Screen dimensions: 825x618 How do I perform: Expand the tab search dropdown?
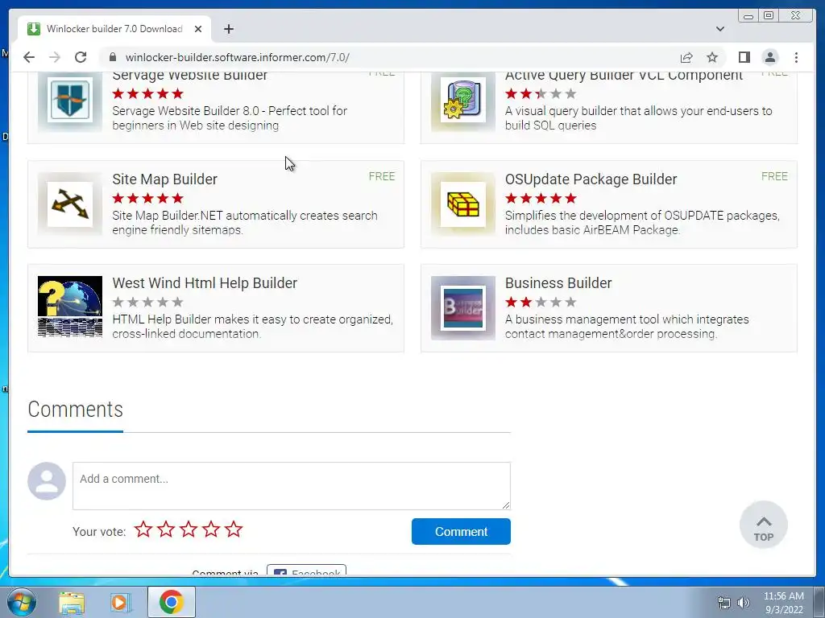[x=719, y=29]
